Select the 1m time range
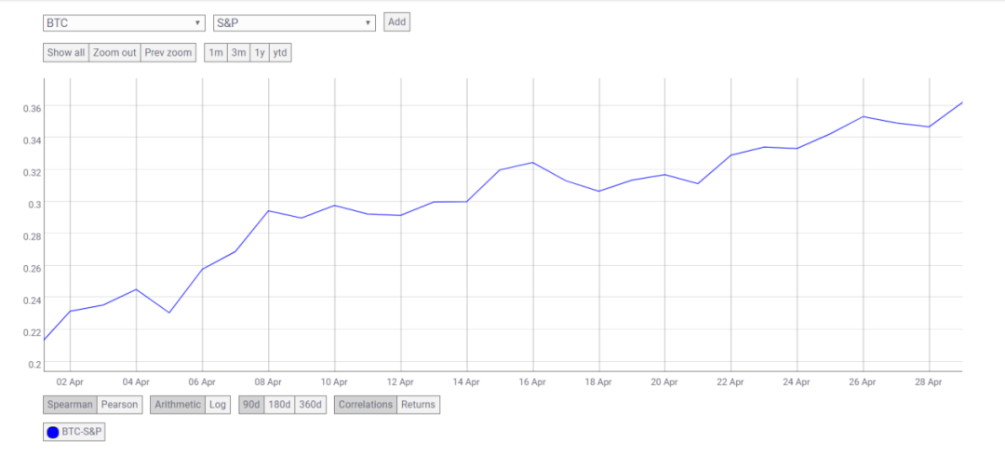This screenshot has width=1005, height=454. tap(216, 53)
